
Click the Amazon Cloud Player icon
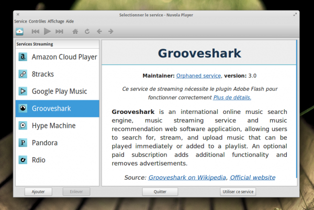click(23, 57)
